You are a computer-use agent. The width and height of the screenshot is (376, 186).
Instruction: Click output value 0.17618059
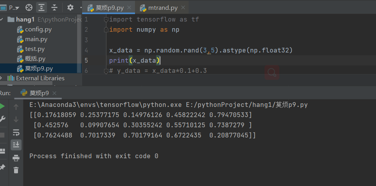click(x=57, y=115)
